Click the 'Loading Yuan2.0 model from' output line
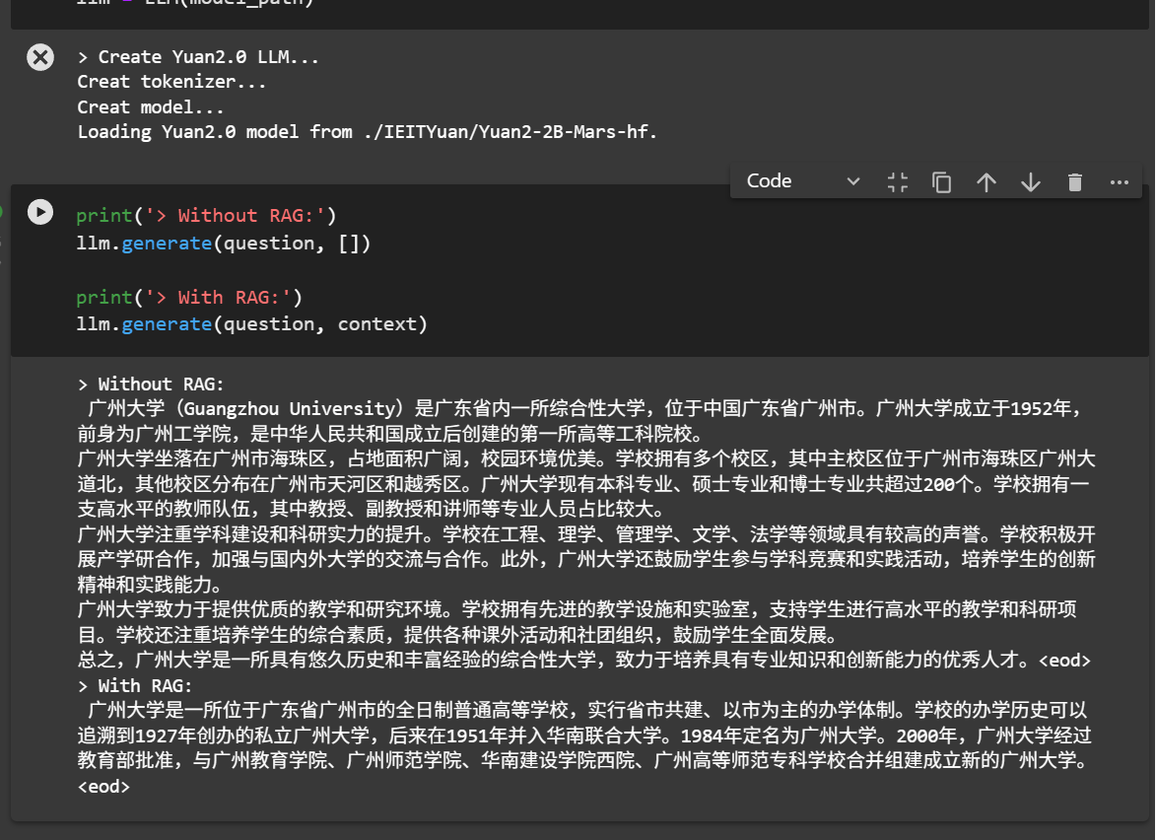The image size is (1156, 840). pos(368,132)
